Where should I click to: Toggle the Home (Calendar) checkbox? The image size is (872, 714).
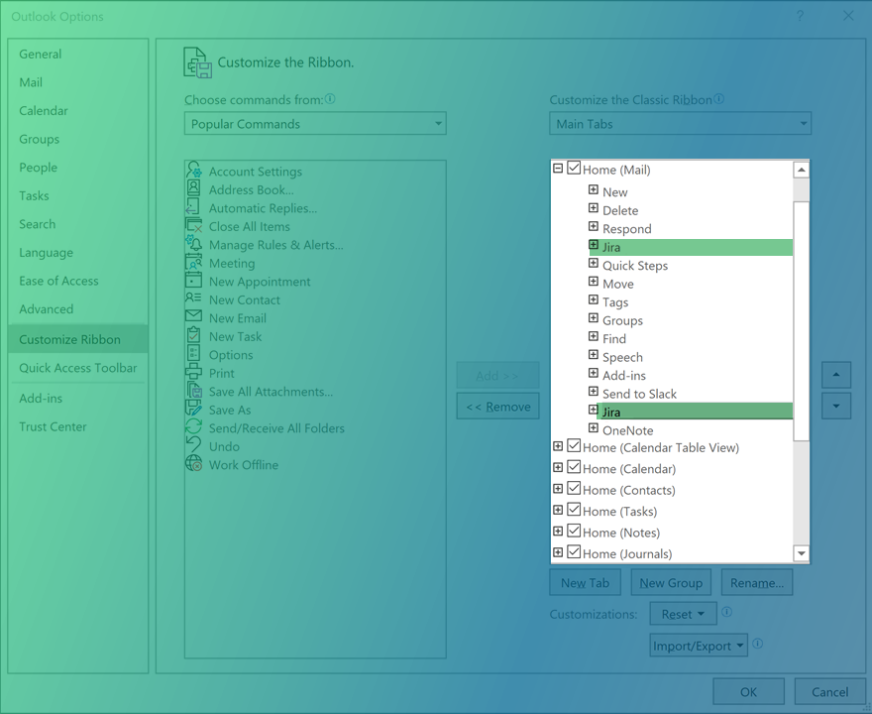574,468
